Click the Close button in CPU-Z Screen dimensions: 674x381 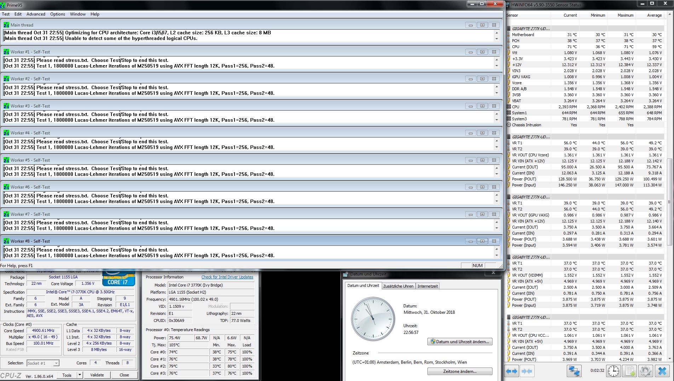124,375
